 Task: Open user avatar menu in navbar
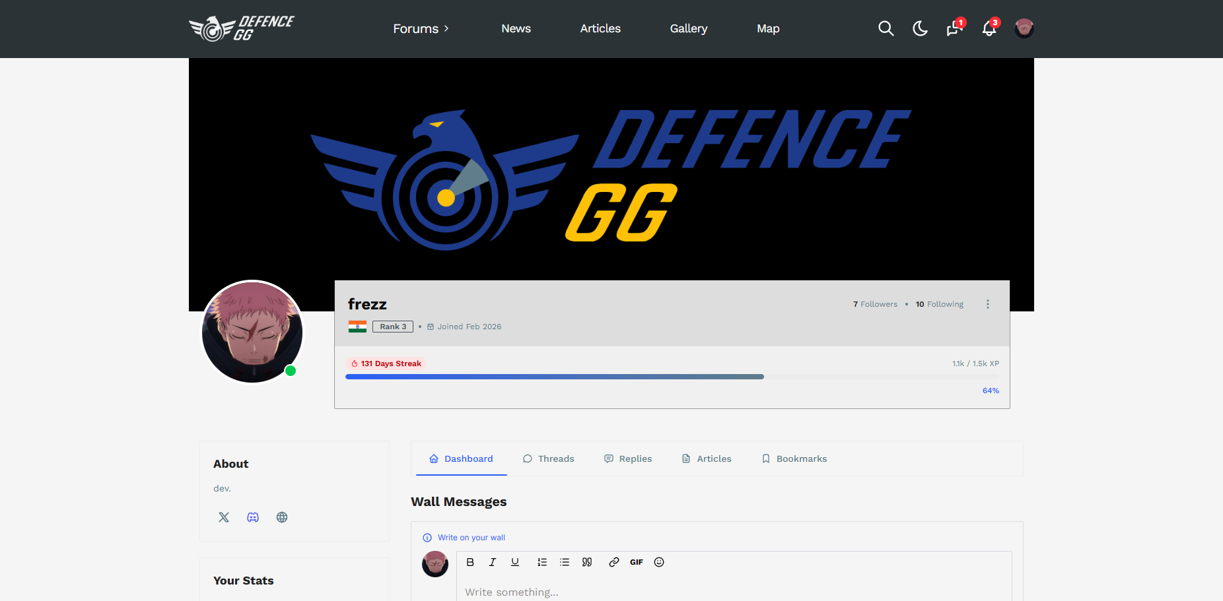coord(1024,28)
